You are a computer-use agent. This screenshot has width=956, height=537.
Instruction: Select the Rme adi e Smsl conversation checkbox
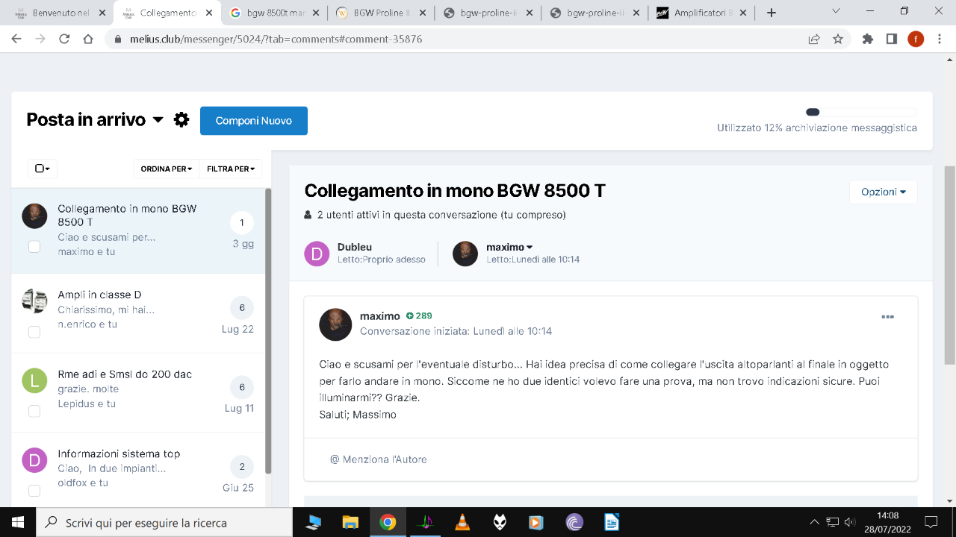(34, 411)
